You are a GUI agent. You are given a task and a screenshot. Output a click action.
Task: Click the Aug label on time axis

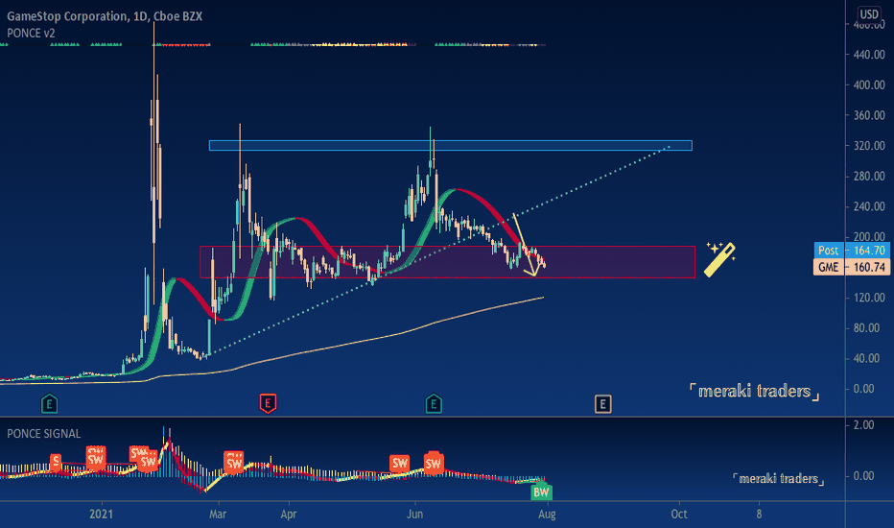(547, 514)
